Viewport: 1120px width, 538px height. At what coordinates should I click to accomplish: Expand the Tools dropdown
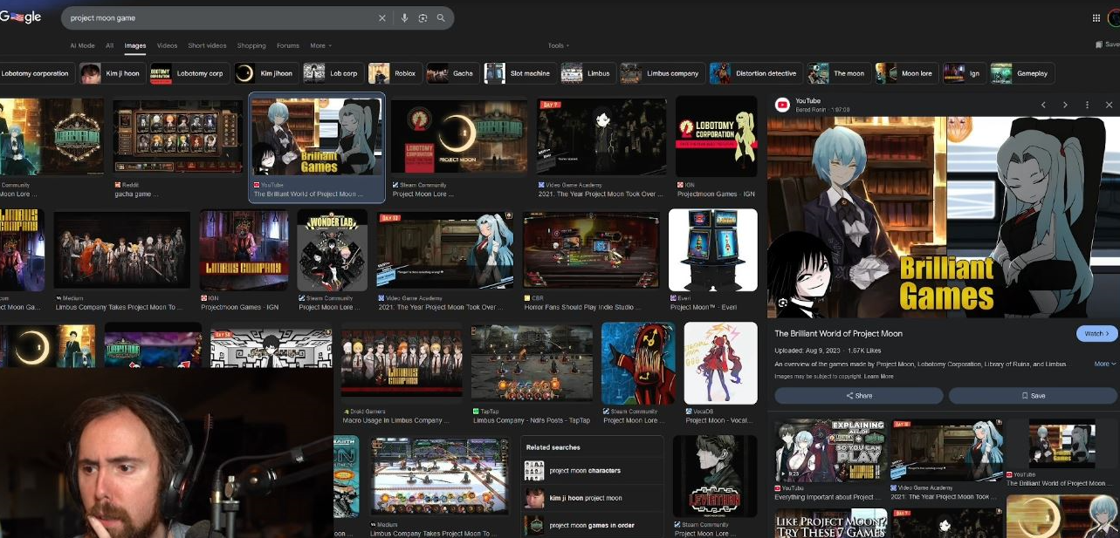(559, 45)
